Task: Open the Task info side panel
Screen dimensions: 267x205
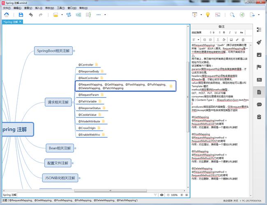Action: tap(259, 117)
